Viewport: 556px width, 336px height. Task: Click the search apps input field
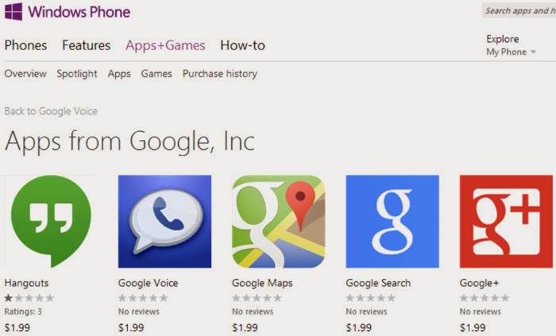(x=519, y=11)
